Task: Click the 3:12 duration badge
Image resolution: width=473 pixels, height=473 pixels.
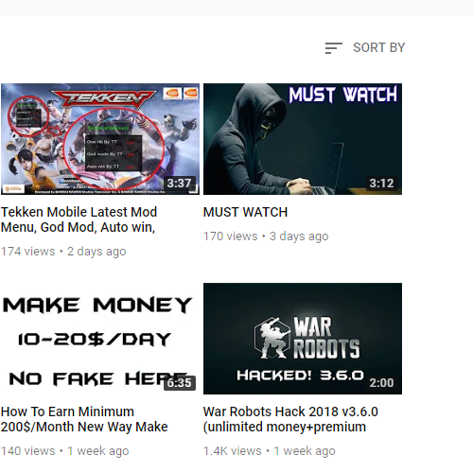Action: point(381,184)
